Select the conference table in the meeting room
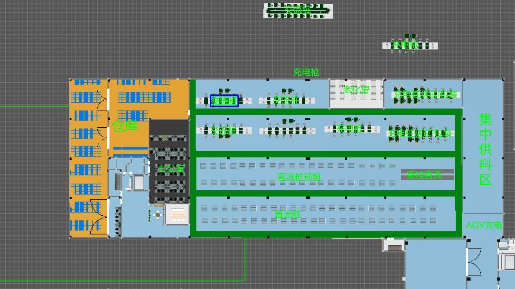The image size is (515, 289). click(x=175, y=215)
